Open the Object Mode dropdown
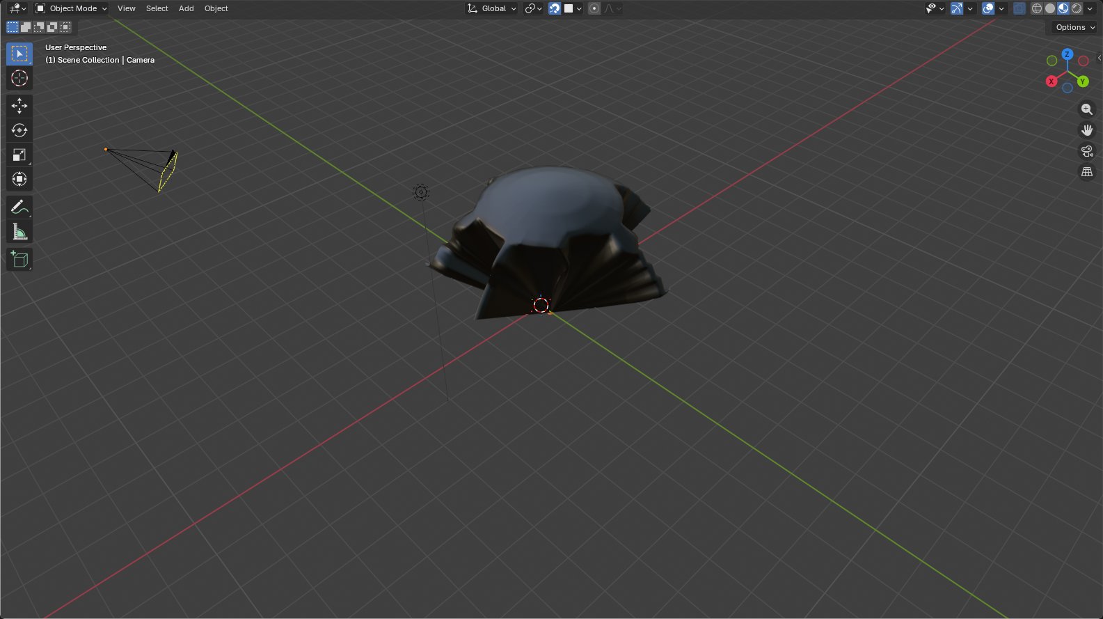 point(71,8)
